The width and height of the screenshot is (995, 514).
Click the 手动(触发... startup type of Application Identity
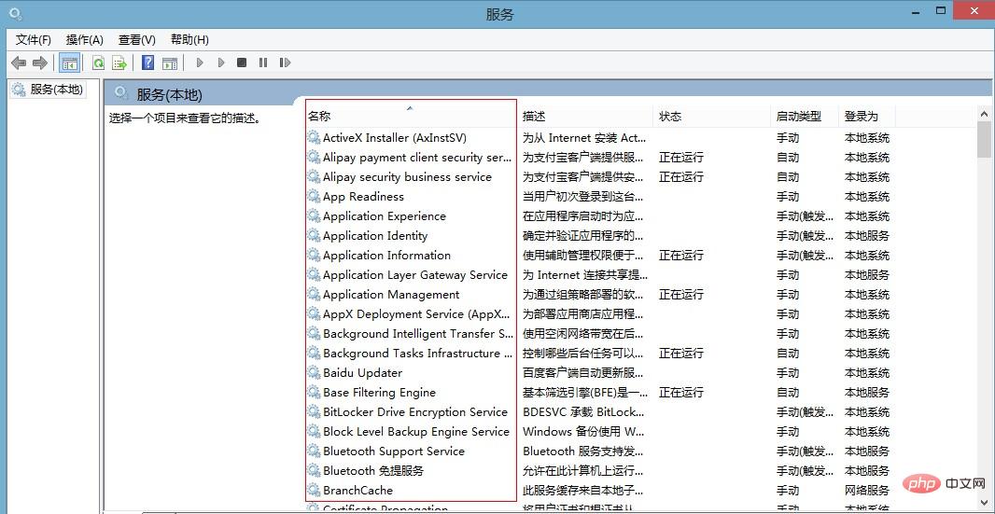[805, 236]
